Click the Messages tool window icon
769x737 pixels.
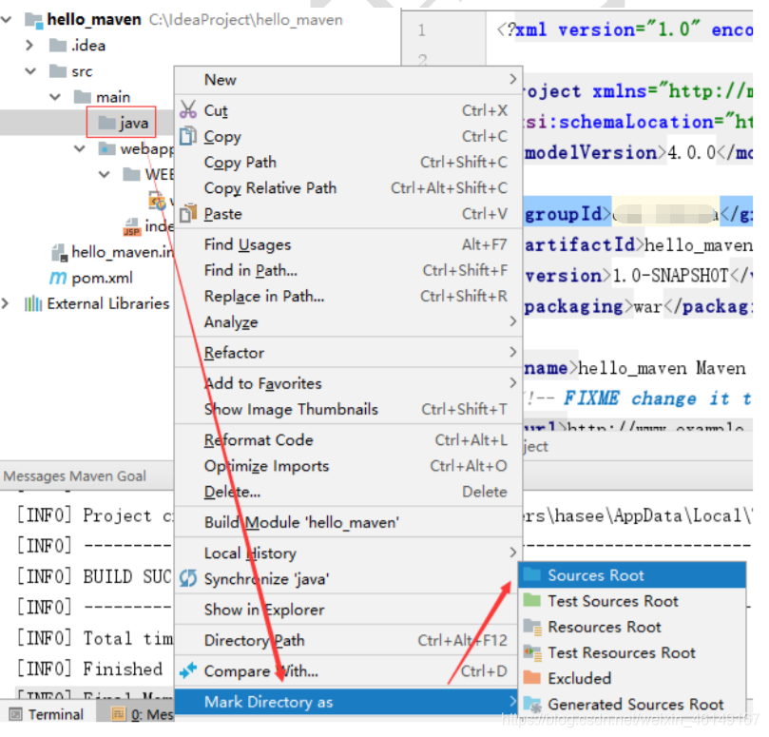[118, 714]
